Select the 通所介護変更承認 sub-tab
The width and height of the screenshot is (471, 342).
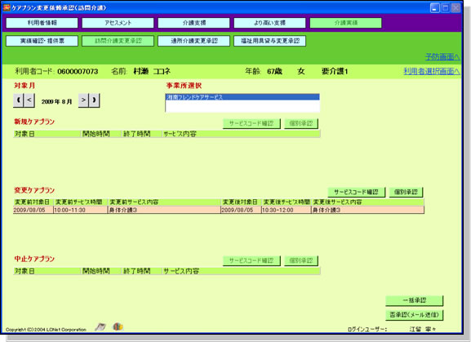click(x=193, y=41)
